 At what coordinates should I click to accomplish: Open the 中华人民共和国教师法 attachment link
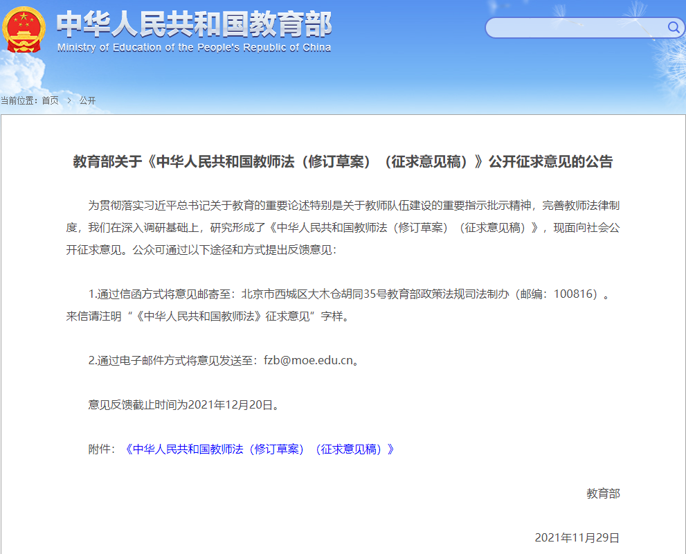pyautogui.click(x=259, y=449)
